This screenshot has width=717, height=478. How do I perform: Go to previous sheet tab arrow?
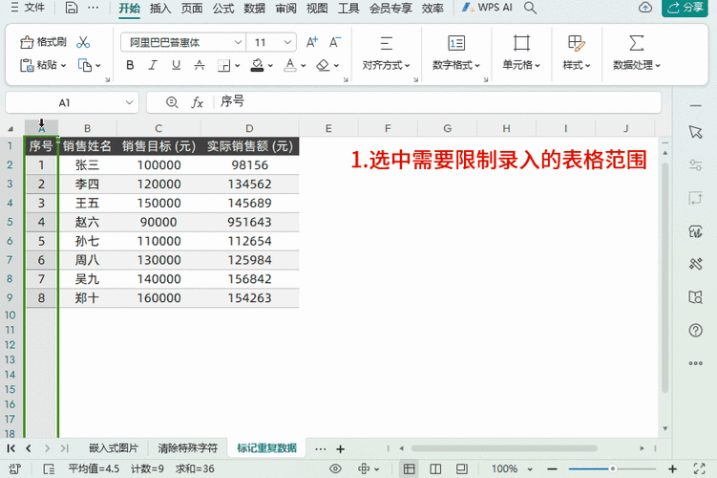[29, 448]
